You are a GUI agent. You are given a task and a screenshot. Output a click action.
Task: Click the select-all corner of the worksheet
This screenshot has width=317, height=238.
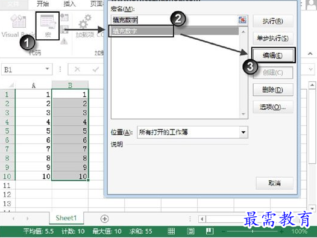click(x=8, y=85)
